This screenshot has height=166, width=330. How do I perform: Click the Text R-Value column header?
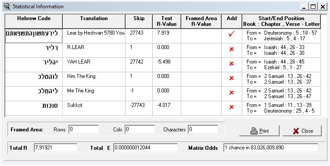167,21
